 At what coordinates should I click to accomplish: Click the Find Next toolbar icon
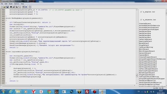pos(14,7)
